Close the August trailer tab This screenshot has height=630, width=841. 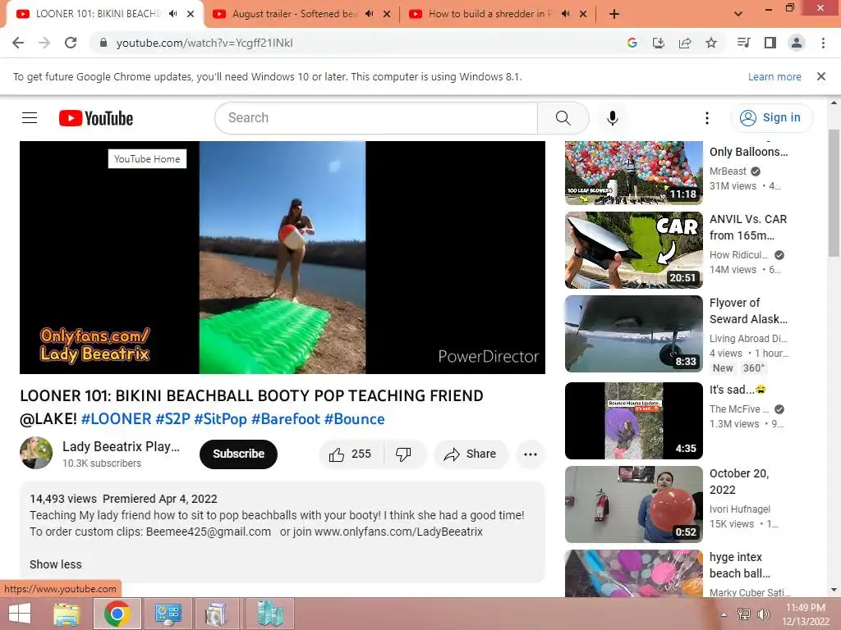coord(387,15)
